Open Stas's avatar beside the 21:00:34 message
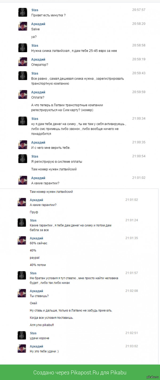Screen dimensions: 160x380 click(x=23, y=121)
